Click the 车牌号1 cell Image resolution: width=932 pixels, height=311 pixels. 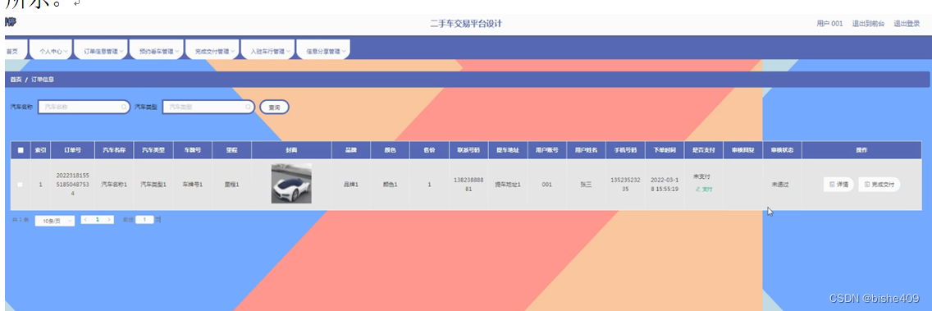tap(193, 185)
